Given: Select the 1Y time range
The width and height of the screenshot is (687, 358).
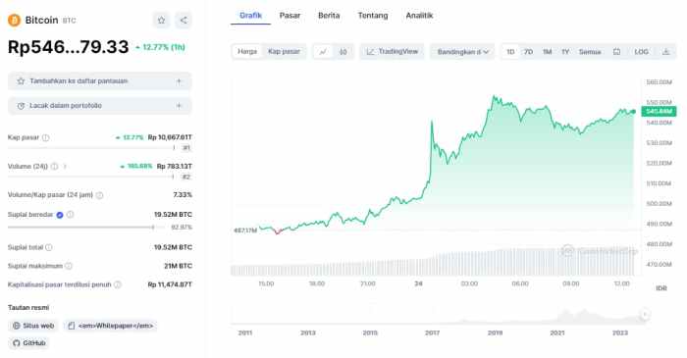Looking at the screenshot, I should (x=565, y=52).
